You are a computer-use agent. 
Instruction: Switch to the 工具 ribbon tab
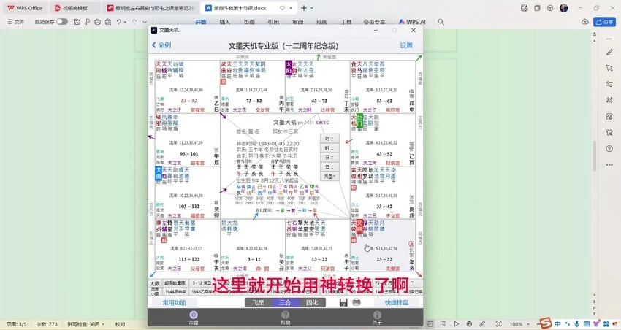click(346, 22)
